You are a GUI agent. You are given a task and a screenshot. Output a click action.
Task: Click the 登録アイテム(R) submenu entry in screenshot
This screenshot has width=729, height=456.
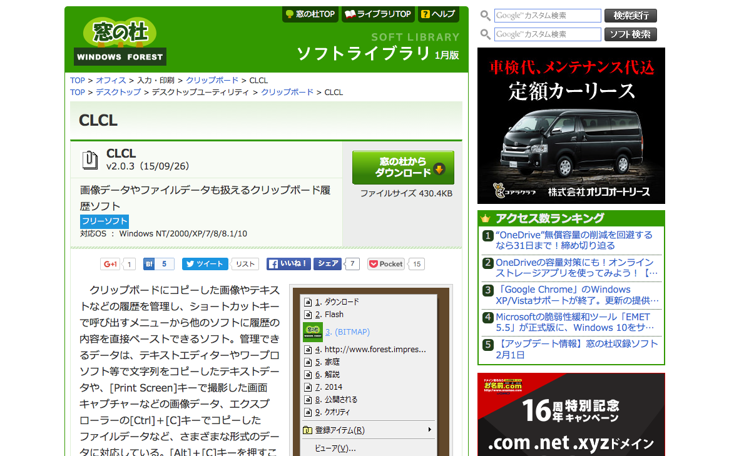pos(367,430)
